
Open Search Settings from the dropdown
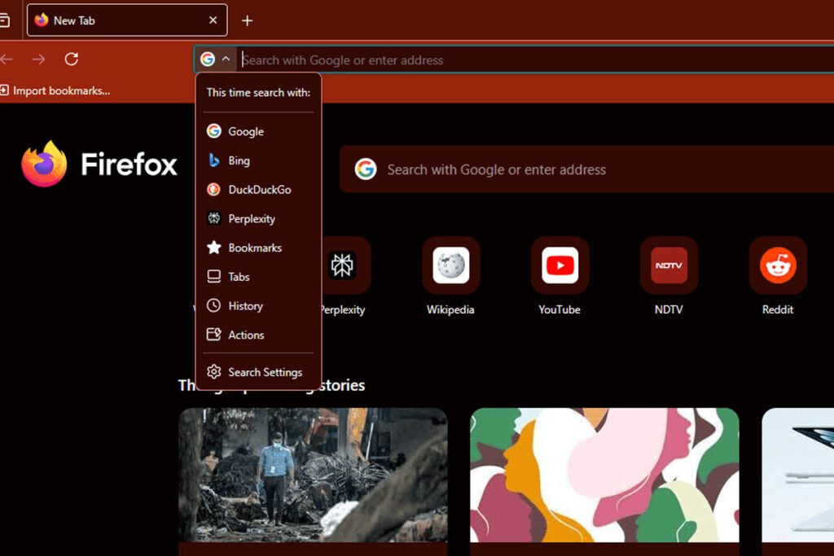click(x=258, y=372)
